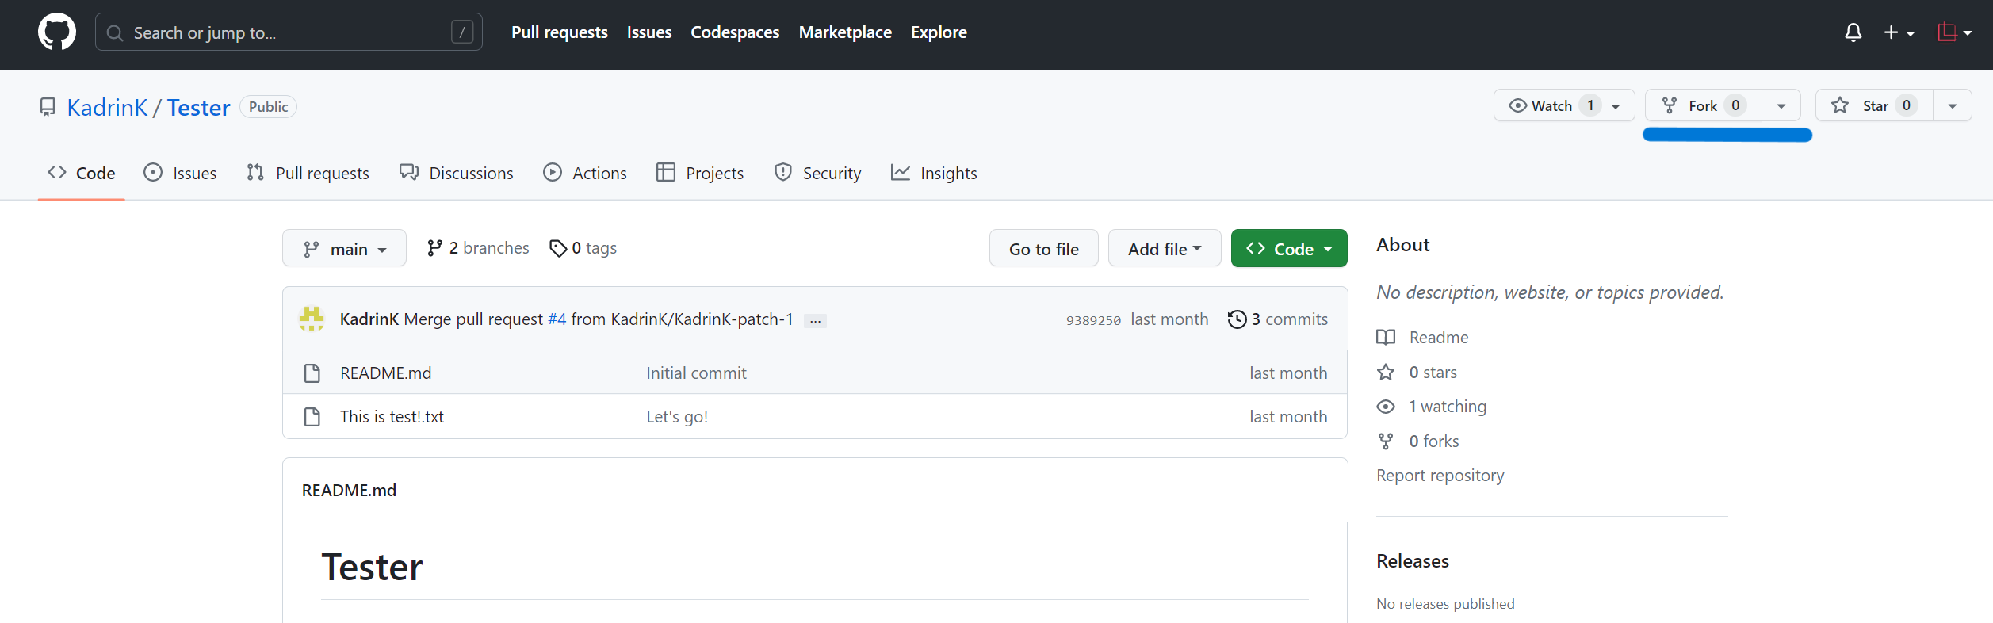Go to Codespaces

pos(735,32)
